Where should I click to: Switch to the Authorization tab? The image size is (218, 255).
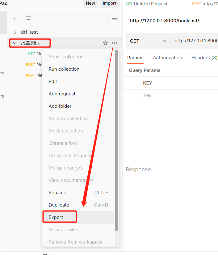[167, 58]
